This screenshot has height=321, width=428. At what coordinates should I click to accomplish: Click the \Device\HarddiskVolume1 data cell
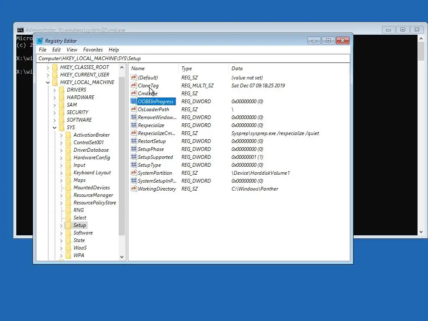(260, 173)
